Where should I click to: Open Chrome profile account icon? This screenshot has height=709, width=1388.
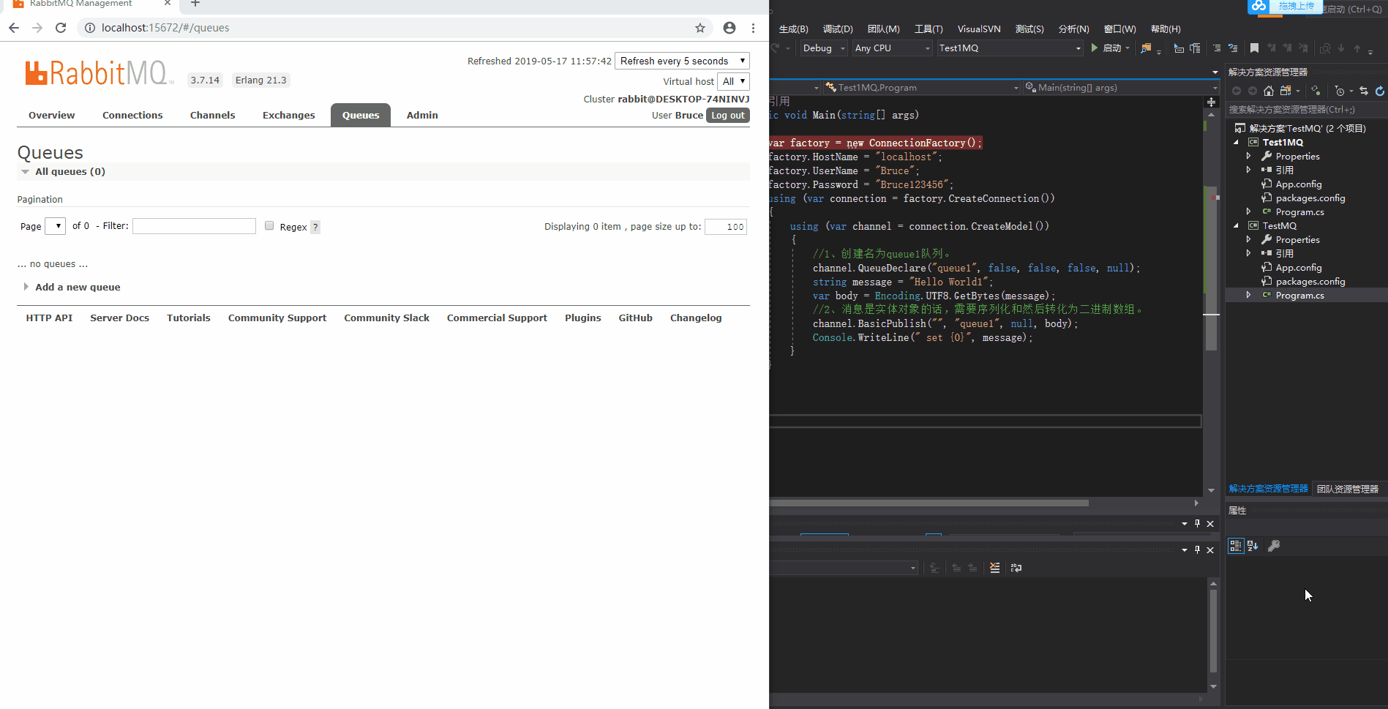[729, 28]
